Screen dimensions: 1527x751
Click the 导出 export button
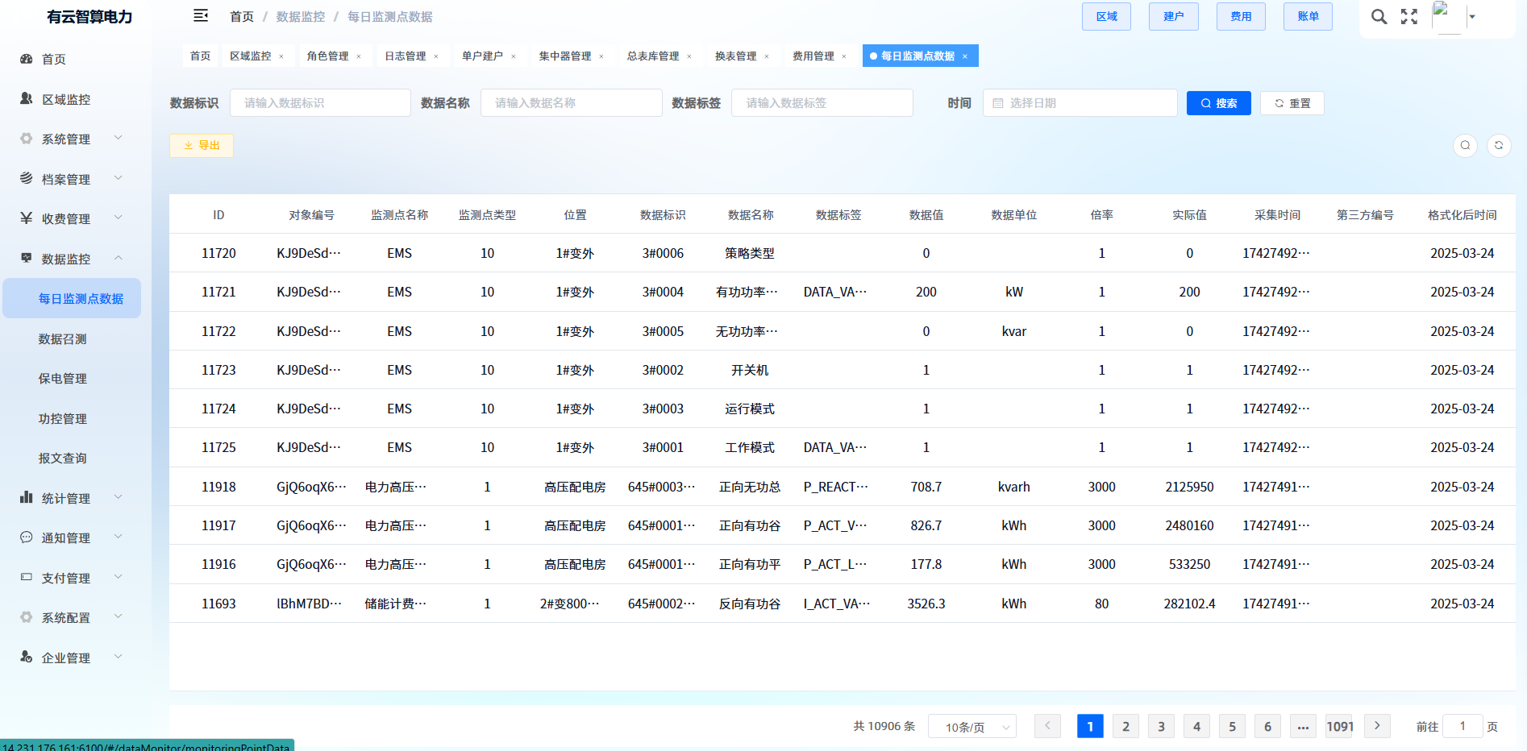tap(202, 146)
